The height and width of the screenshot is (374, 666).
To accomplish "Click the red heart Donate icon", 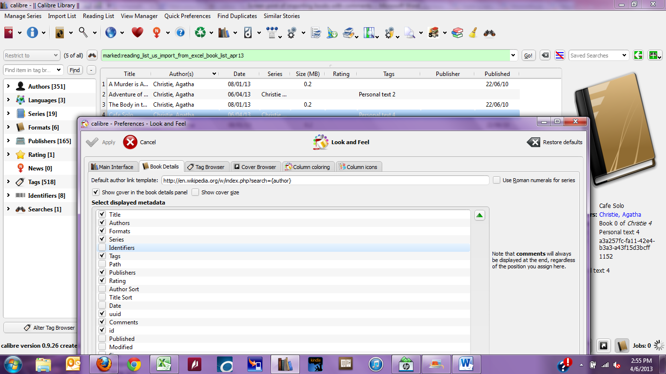I will click(x=137, y=33).
